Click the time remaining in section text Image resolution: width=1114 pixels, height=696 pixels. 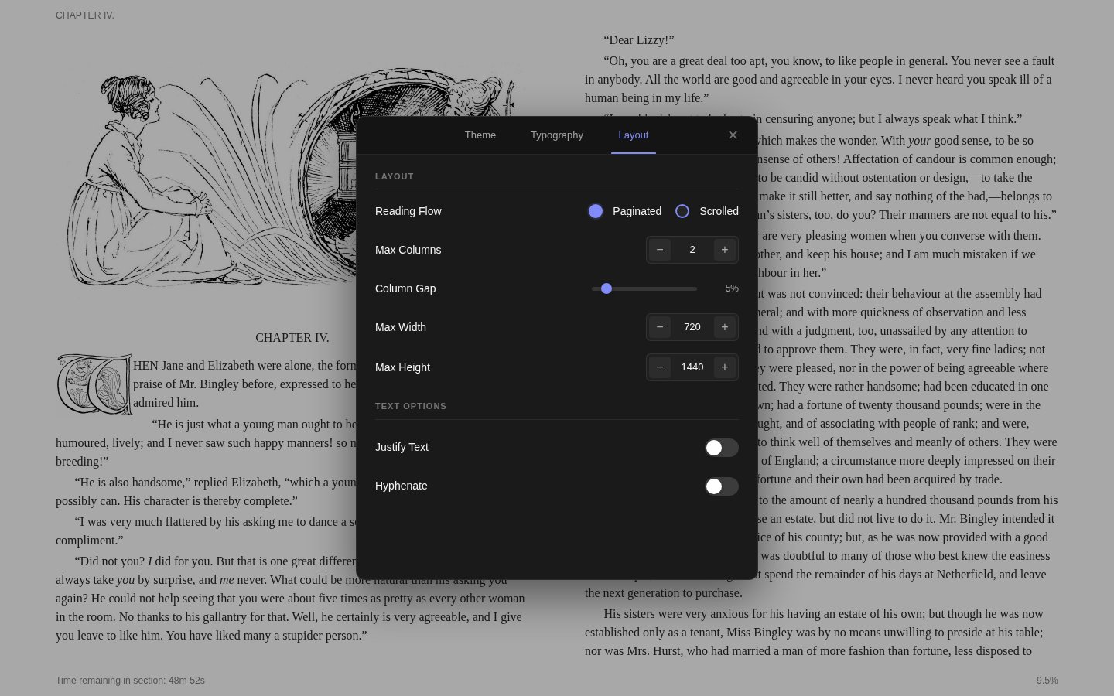[130, 681]
